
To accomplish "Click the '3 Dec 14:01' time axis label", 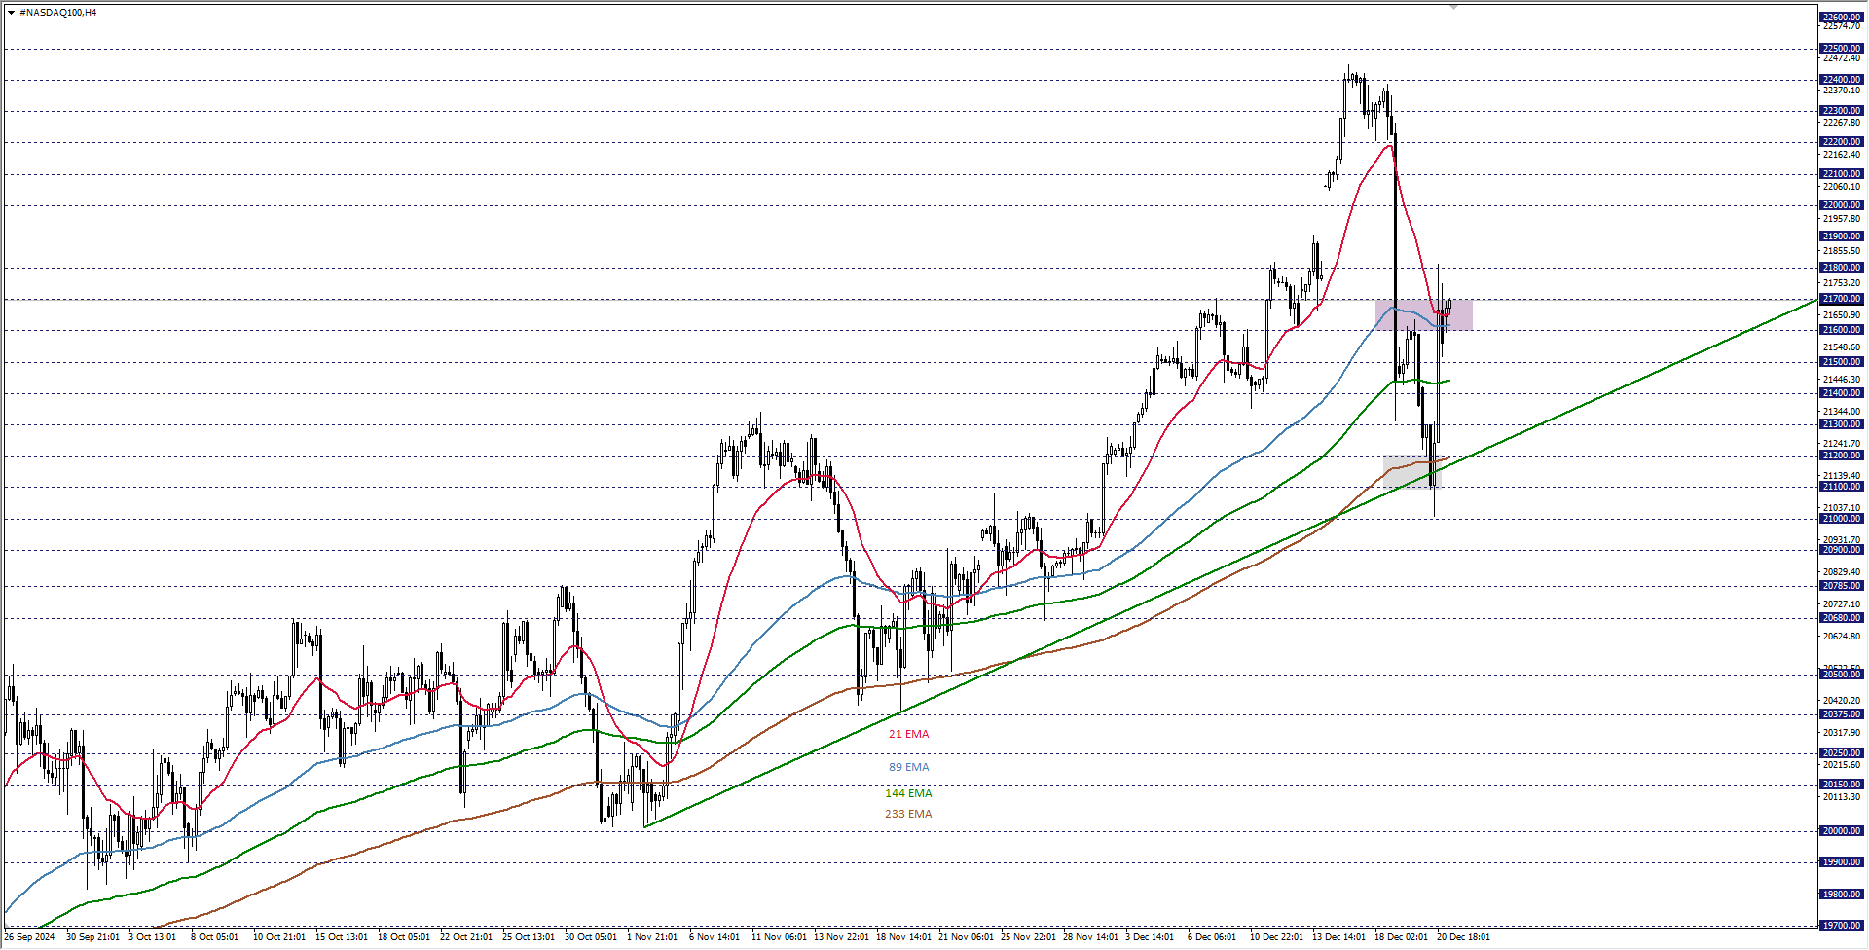I will click(x=1150, y=937).
